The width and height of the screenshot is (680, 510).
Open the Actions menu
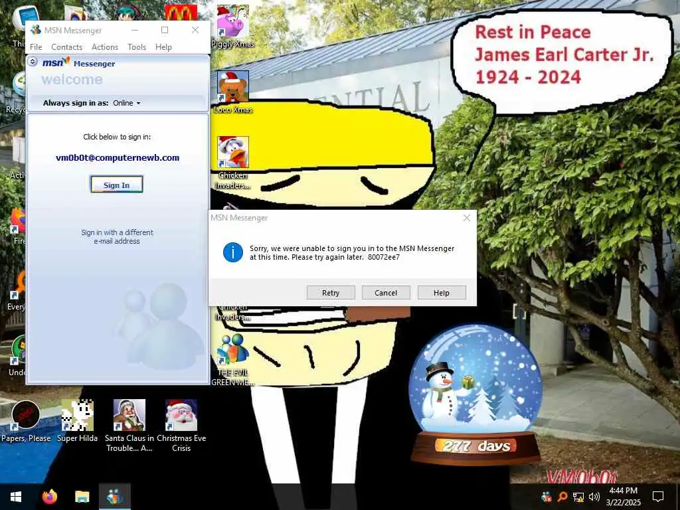[x=104, y=47]
